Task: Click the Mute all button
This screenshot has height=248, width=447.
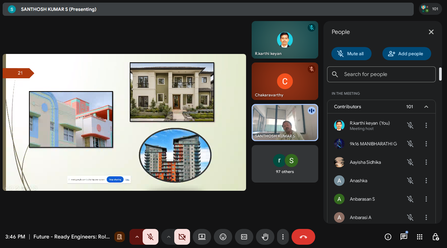Action: (x=351, y=54)
